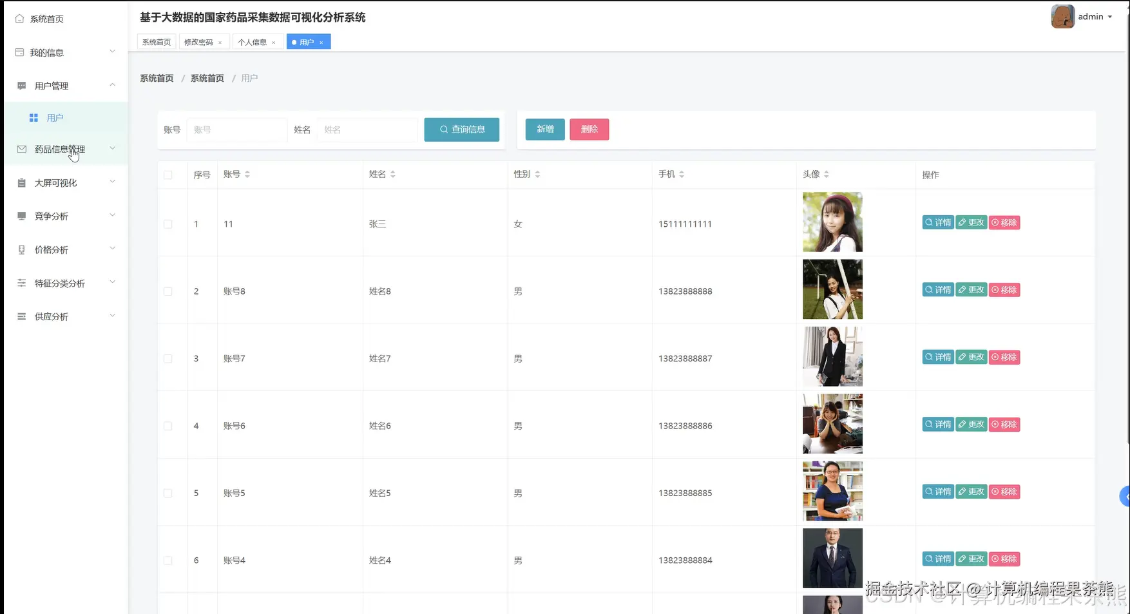The width and height of the screenshot is (1130, 614).
Task: Expand the 大屏可视化 menu chevron
Action: coord(112,182)
